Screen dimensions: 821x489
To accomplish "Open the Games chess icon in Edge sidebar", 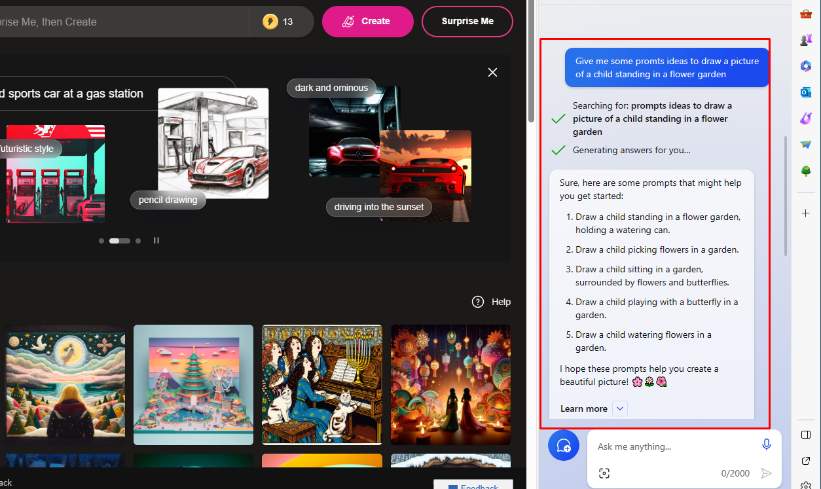I will point(806,40).
